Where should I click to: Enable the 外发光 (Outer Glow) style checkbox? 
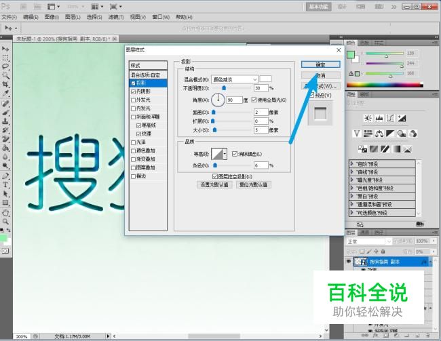click(x=133, y=100)
